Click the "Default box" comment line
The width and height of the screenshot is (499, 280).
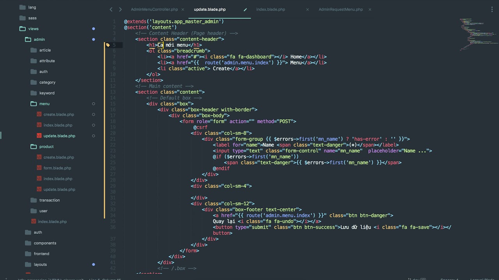174,98
